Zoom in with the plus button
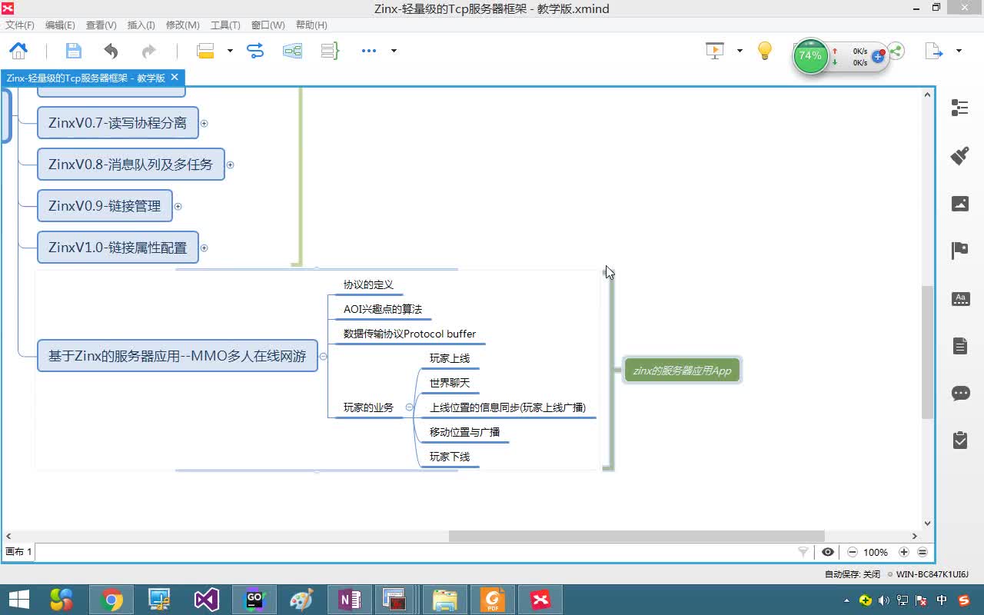Viewport: 984px width, 615px height. (904, 552)
